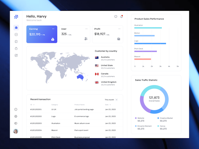Image resolution: width=199 pixels, height=149 pixels.
Task: Click the Illustration sales bar
Action: click(148, 28)
